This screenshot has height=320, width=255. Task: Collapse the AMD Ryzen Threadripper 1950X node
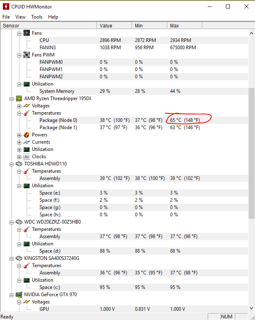coord(12,98)
